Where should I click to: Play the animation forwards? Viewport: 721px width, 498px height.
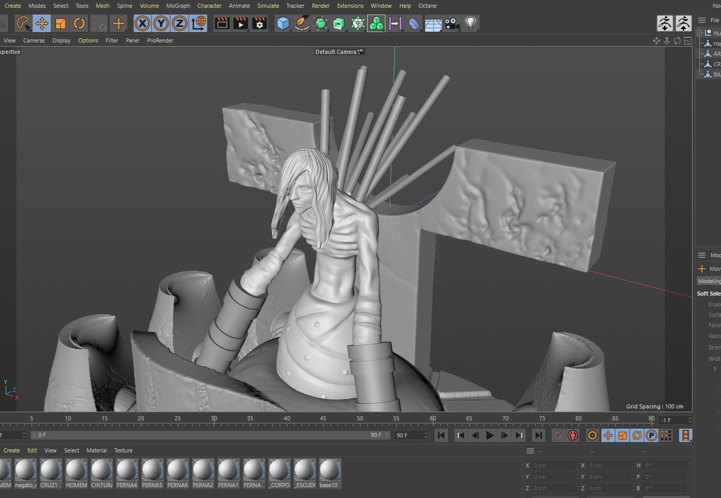coord(489,435)
